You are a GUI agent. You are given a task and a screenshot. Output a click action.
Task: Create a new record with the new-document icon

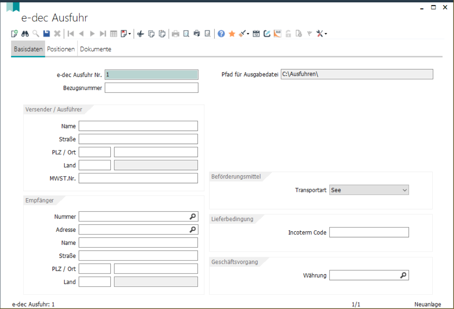(x=15, y=34)
